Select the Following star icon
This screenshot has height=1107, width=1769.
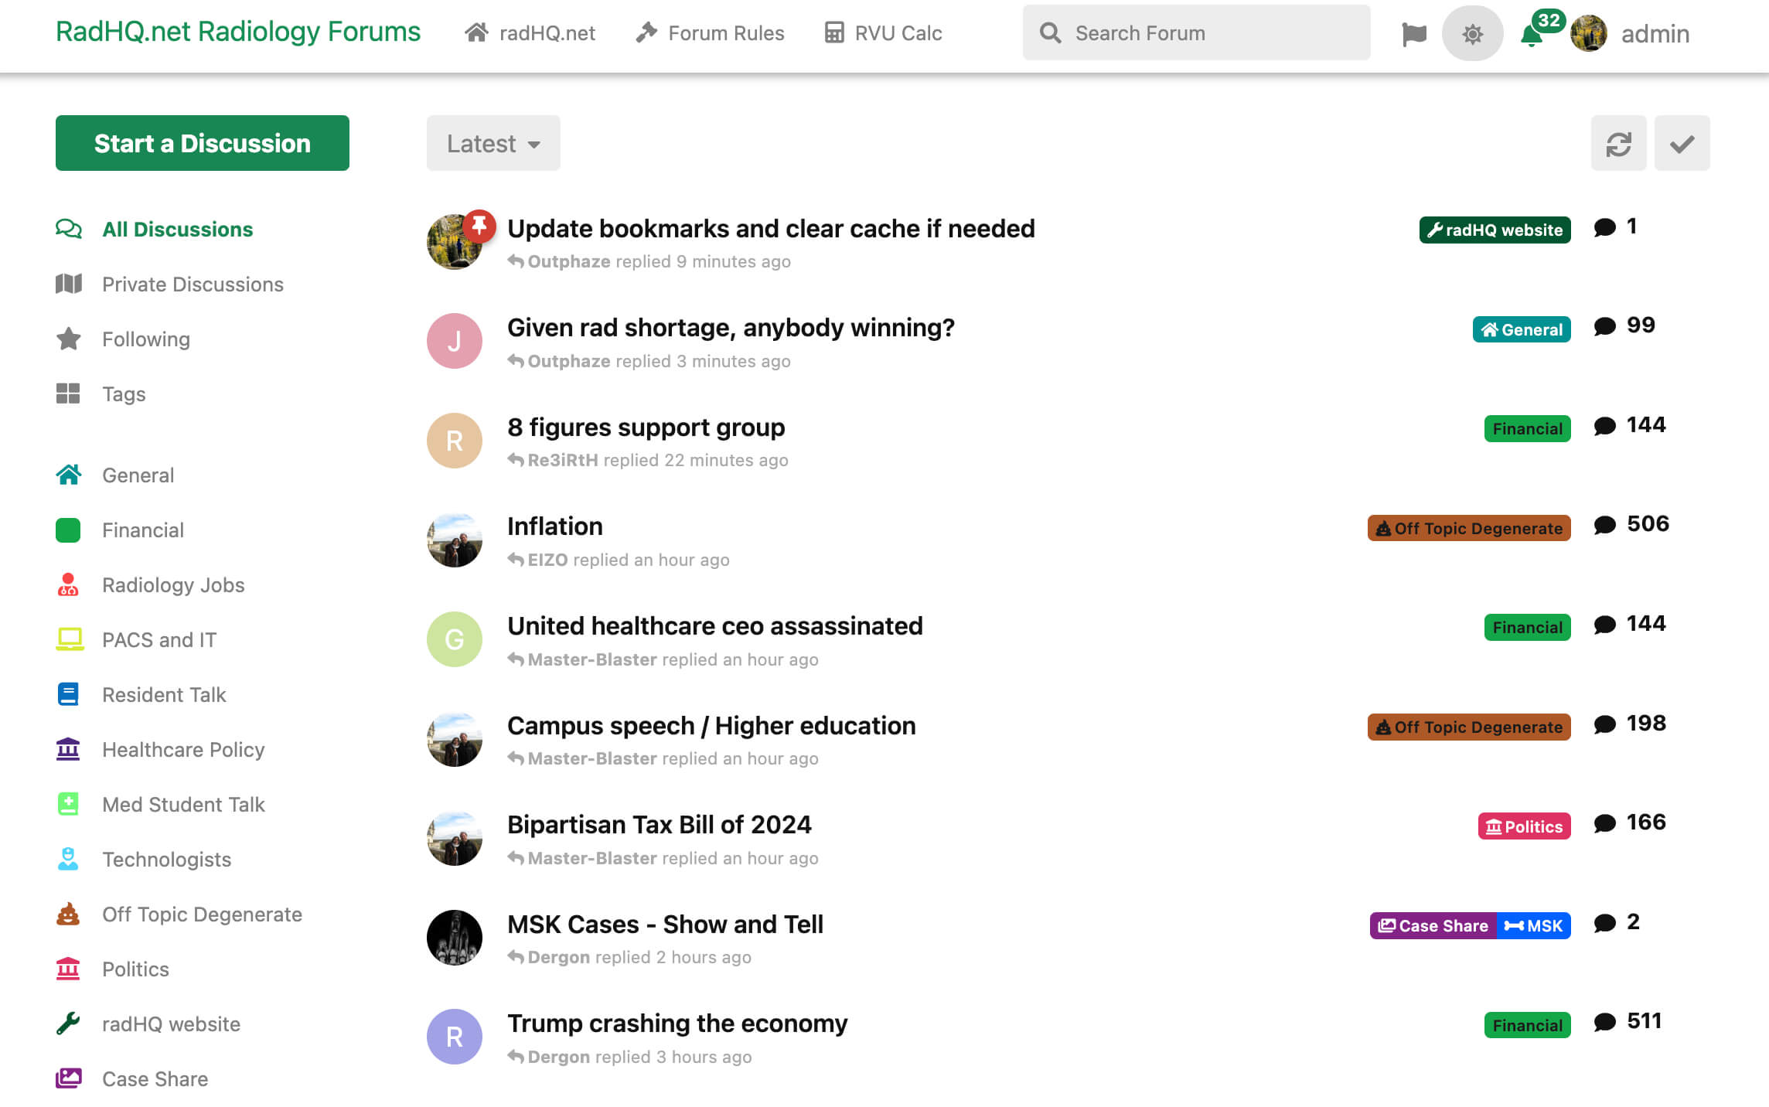point(69,339)
